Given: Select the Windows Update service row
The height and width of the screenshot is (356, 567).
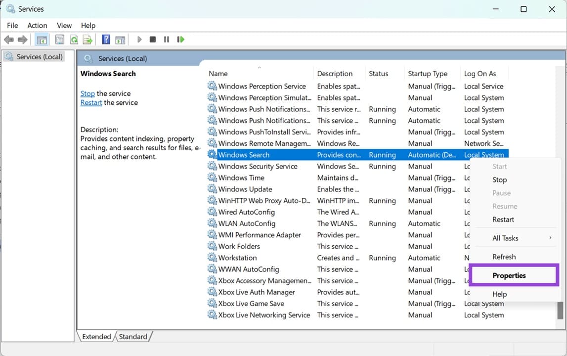Looking at the screenshot, I should pos(244,189).
